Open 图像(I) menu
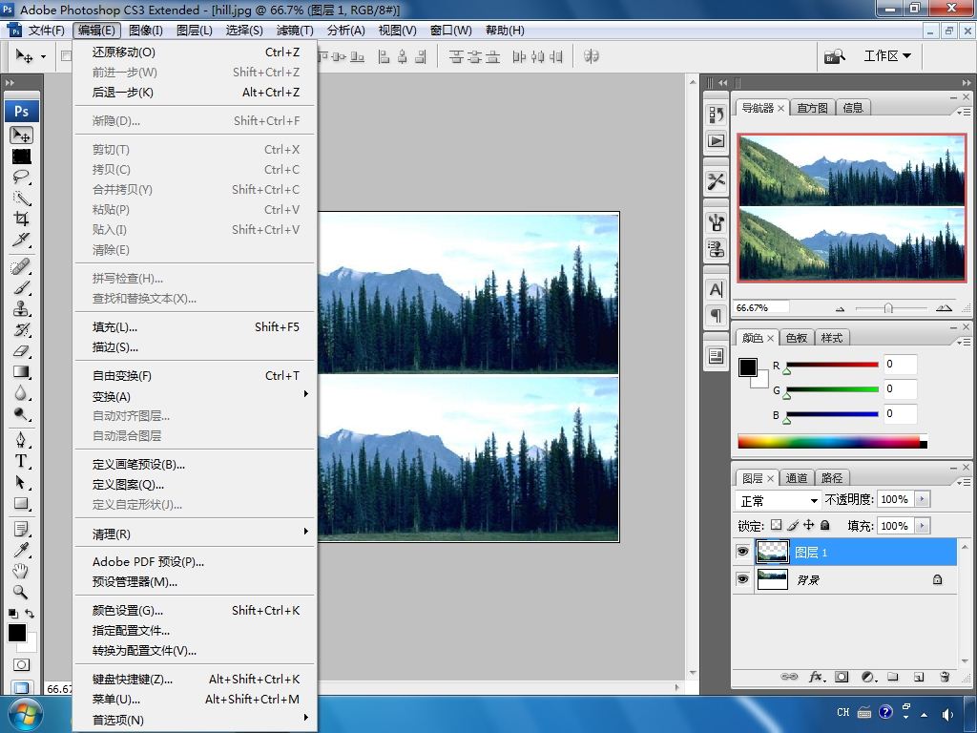 pyautogui.click(x=146, y=30)
